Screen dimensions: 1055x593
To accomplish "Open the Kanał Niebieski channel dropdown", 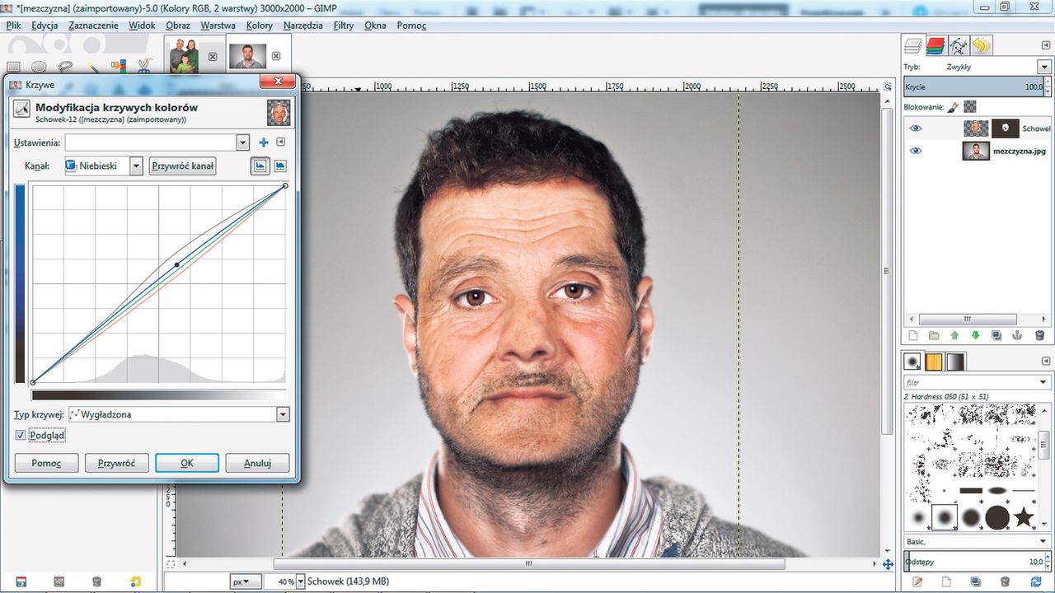I will tap(137, 166).
